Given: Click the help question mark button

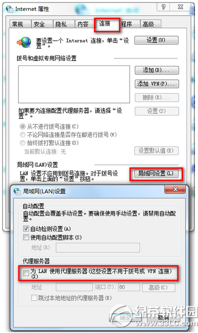Looking at the screenshot, I should (163, 7).
